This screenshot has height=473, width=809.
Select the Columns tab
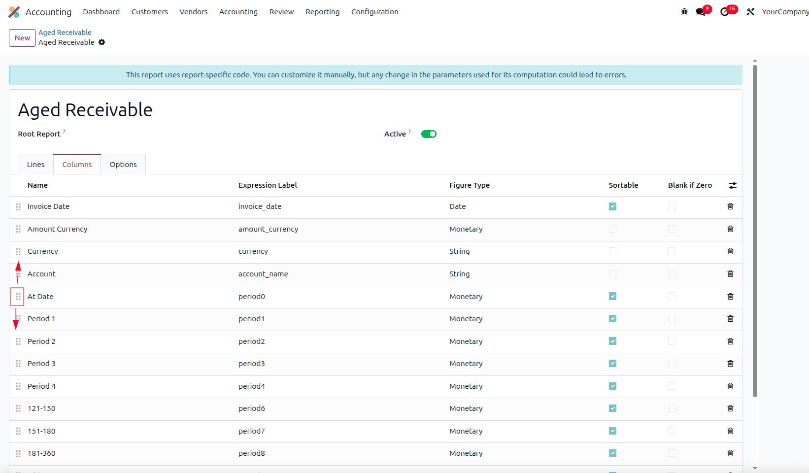[77, 165]
